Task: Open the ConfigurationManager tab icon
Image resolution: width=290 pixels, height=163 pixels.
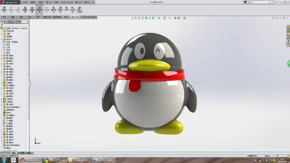Action: [11, 22]
